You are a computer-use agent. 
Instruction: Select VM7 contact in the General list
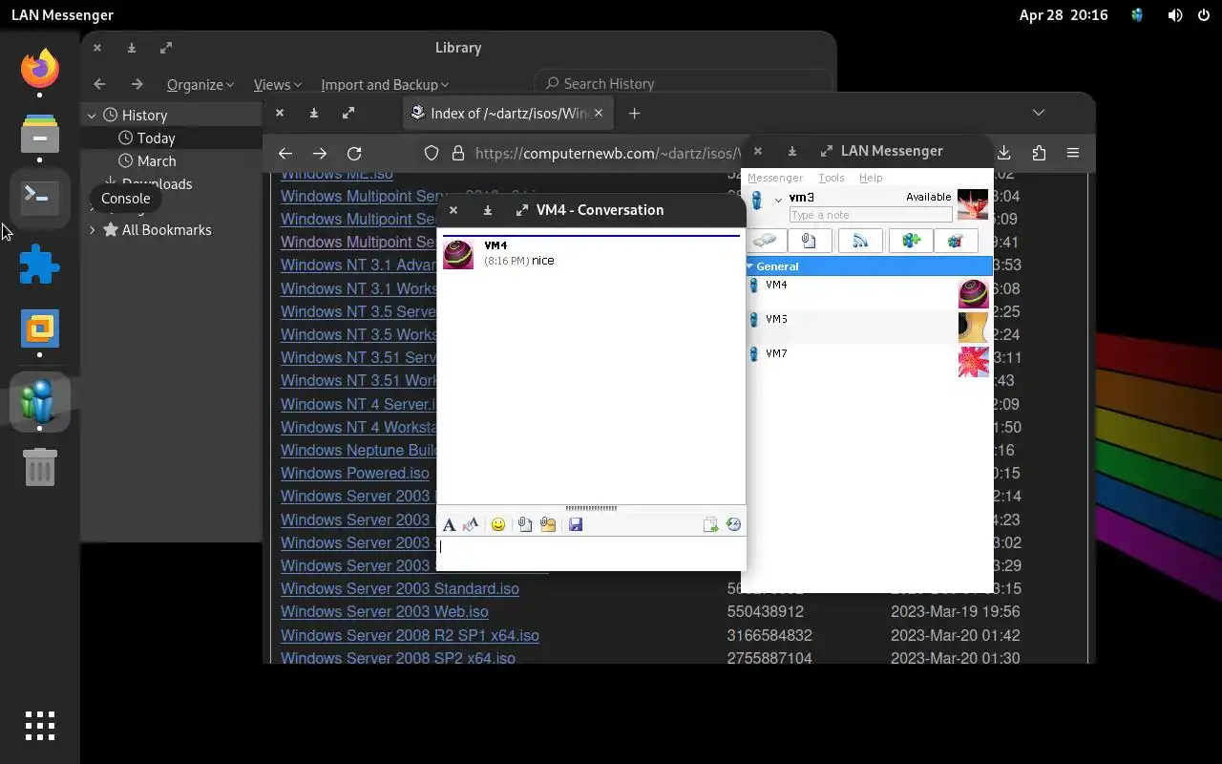coord(868,361)
